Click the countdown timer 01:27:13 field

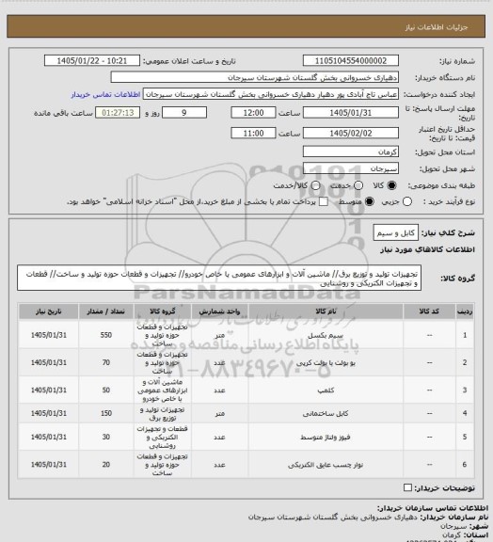[x=118, y=113]
